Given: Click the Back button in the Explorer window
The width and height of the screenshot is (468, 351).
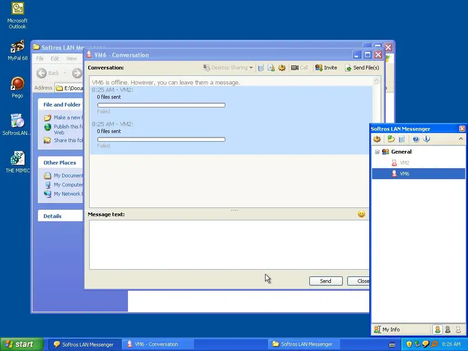Looking at the screenshot, I should click(48, 73).
